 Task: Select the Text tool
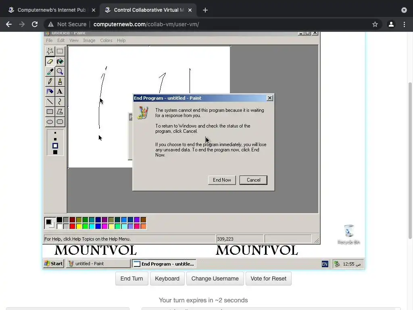pos(60,92)
